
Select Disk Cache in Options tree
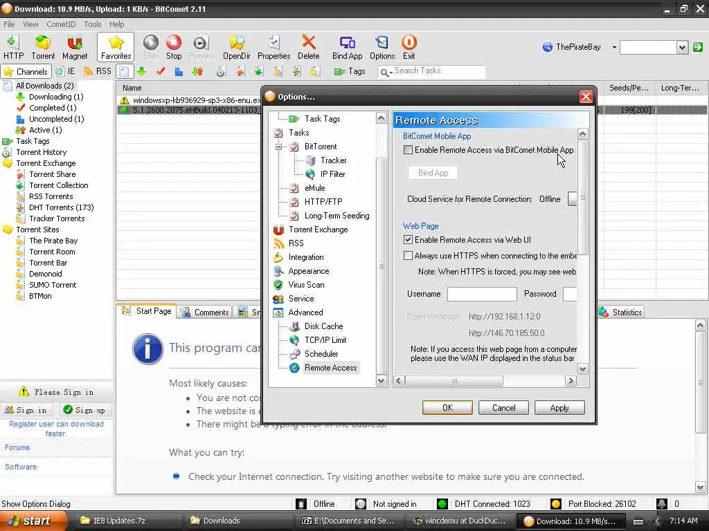(323, 326)
